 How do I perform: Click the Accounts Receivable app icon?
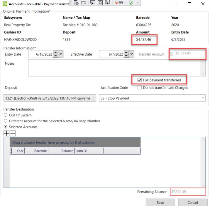pyautogui.click(x=4, y=4)
